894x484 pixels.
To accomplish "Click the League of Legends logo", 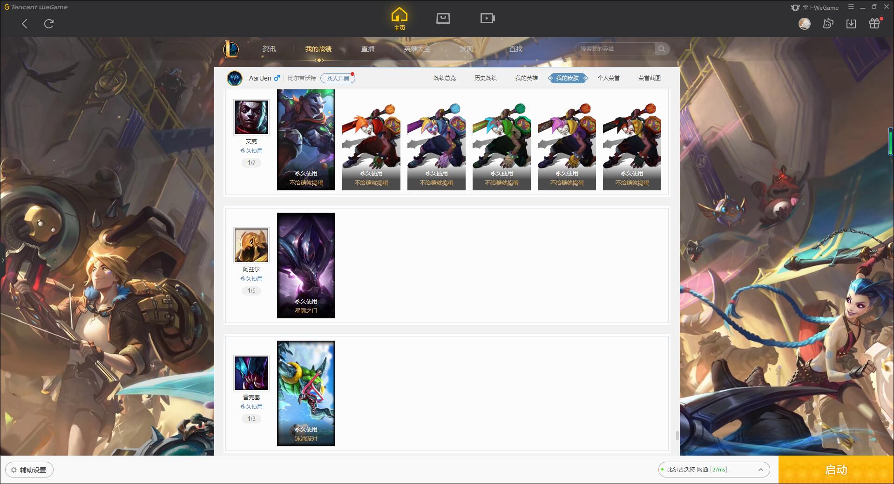I will [231, 49].
